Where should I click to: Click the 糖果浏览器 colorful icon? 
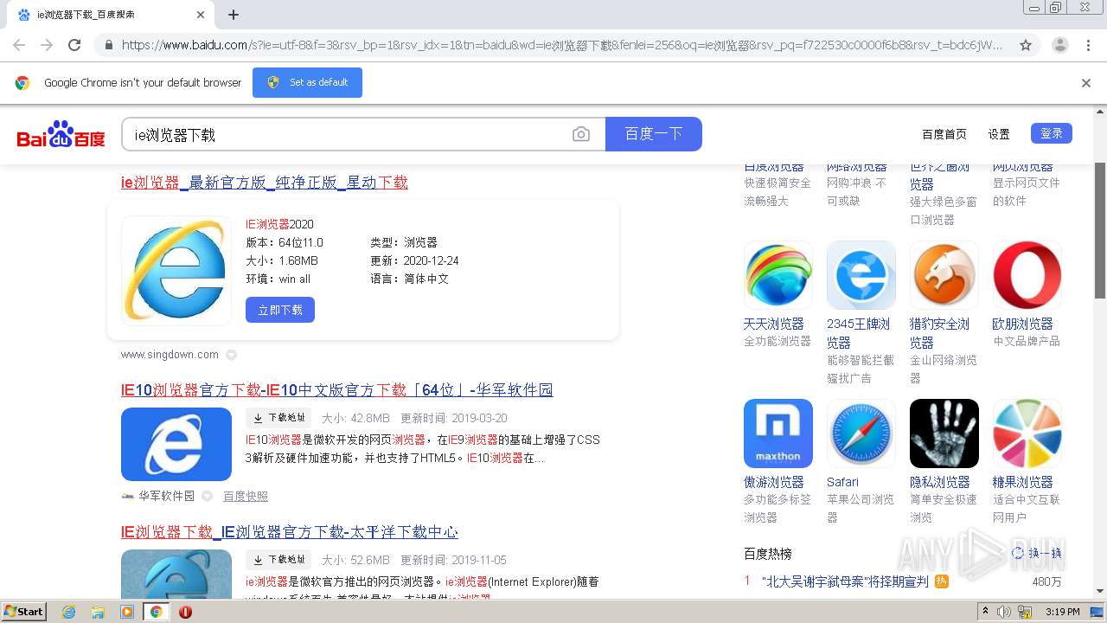[x=1027, y=434]
